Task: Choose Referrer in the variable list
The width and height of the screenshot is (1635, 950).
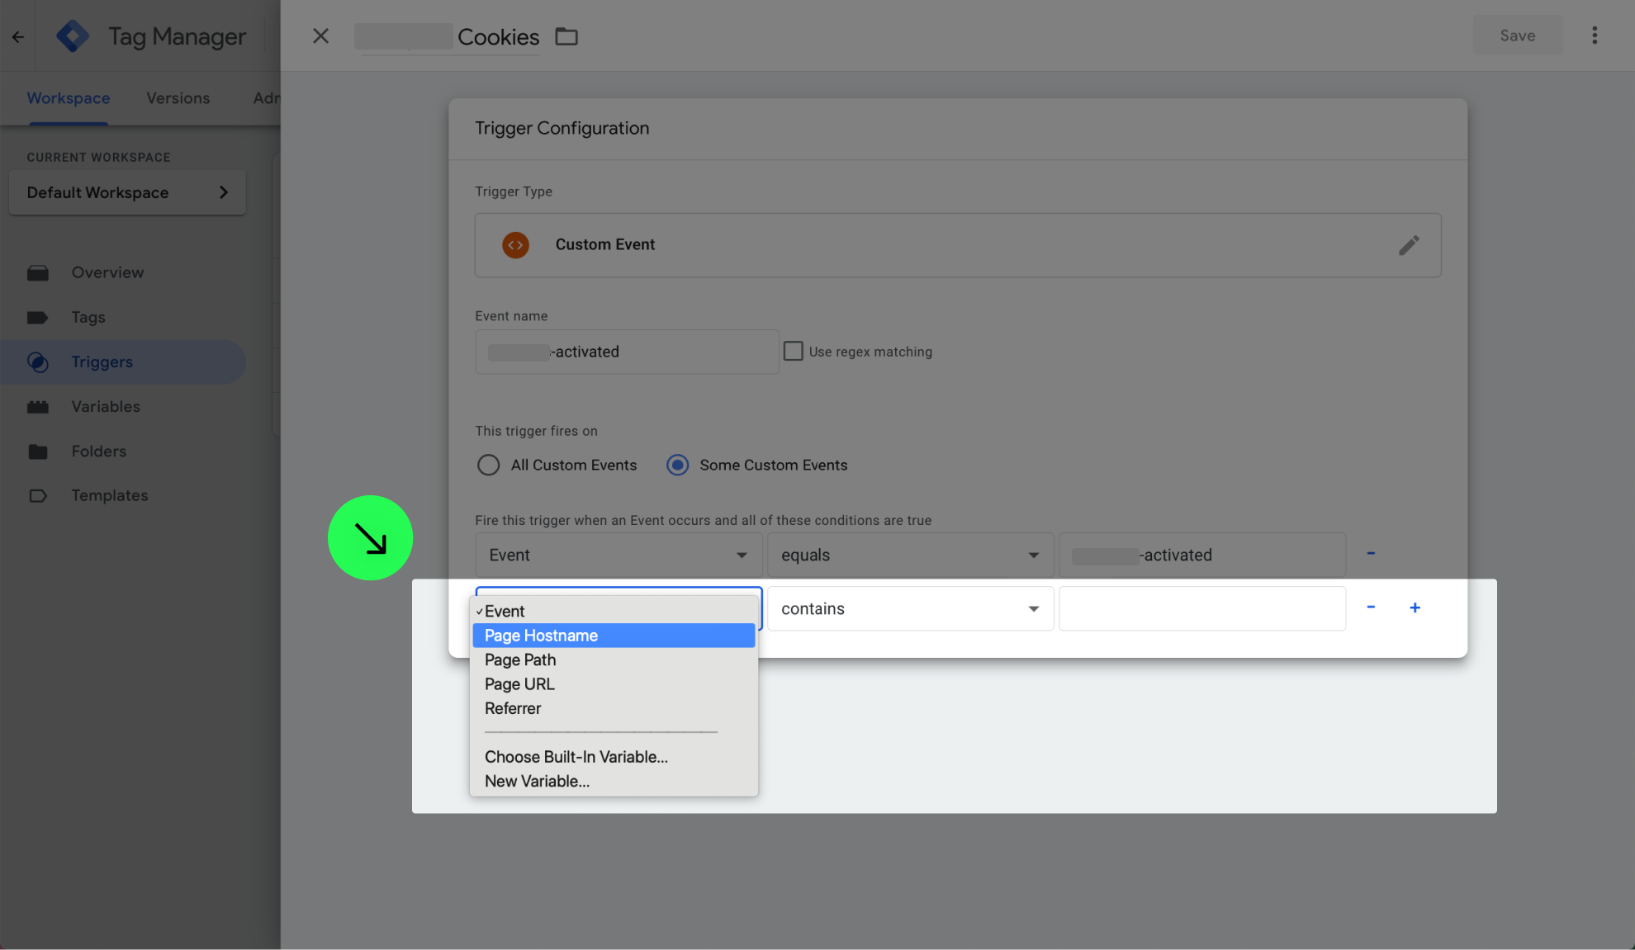Action: pyautogui.click(x=614, y=708)
